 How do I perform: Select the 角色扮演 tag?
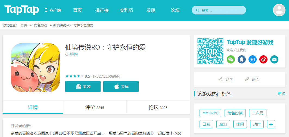tap(235, 113)
